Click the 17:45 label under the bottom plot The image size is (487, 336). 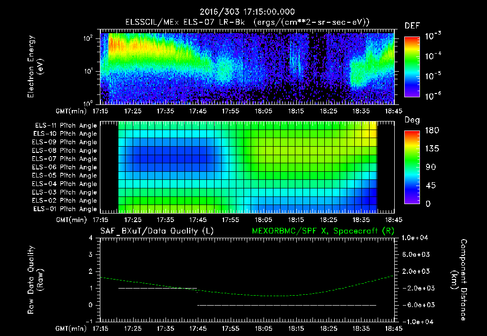point(198,328)
